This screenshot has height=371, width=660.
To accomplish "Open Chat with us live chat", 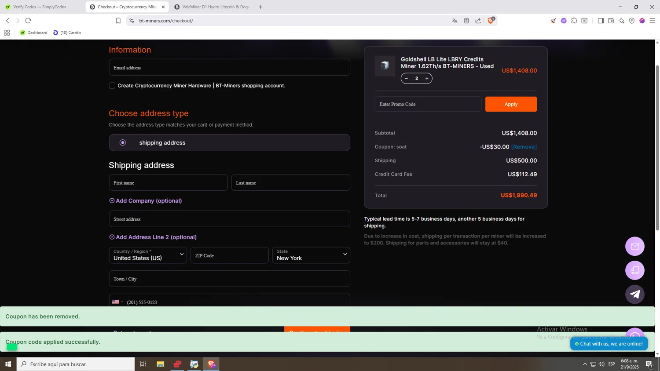I will point(609,344).
